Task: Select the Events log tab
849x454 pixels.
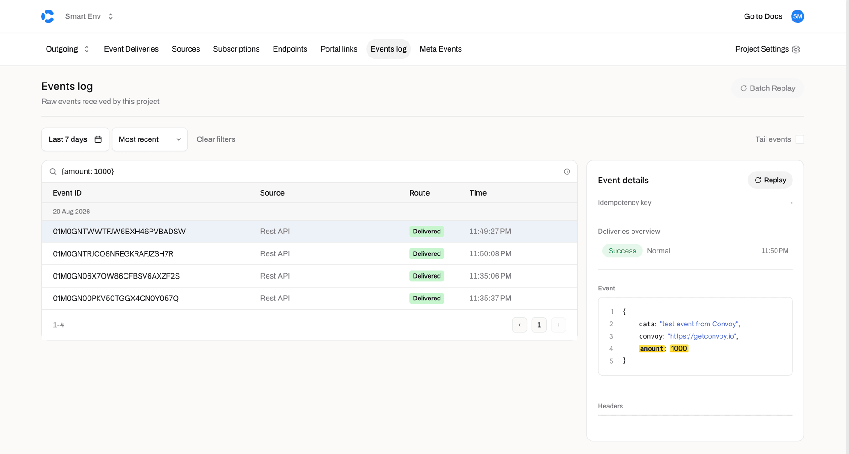Action: (388, 49)
